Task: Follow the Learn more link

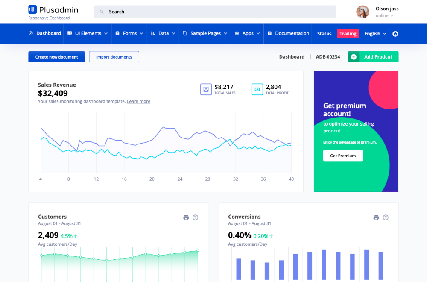Action: 138,102
